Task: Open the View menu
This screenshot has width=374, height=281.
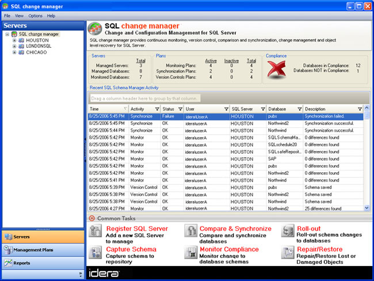Action: coord(19,16)
